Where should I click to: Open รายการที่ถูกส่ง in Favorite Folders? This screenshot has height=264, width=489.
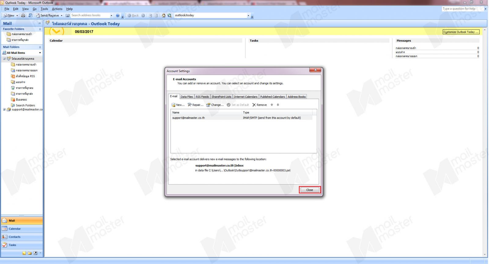[18, 40]
